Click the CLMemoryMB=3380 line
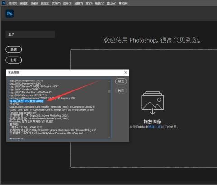The height and width of the screenshot is (185, 217). pos(25,84)
